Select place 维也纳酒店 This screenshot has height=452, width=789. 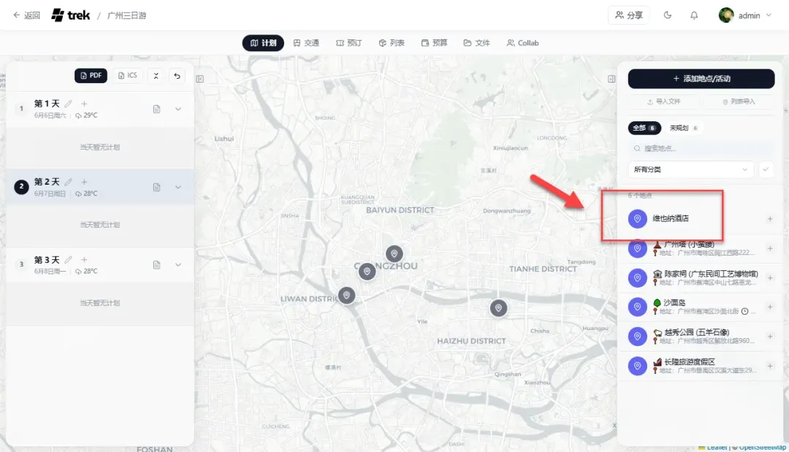[701, 219]
